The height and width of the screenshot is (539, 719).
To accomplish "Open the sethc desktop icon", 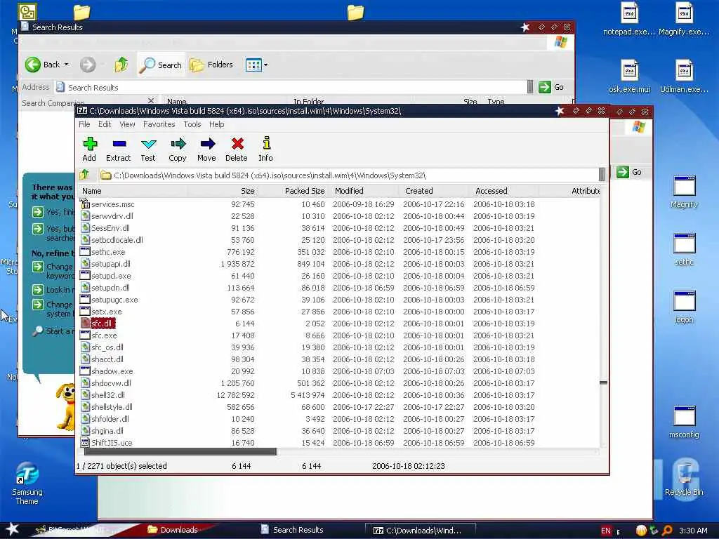I will click(684, 250).
